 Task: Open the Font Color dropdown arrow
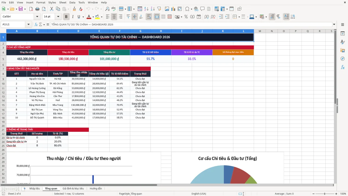click(93, 17)
